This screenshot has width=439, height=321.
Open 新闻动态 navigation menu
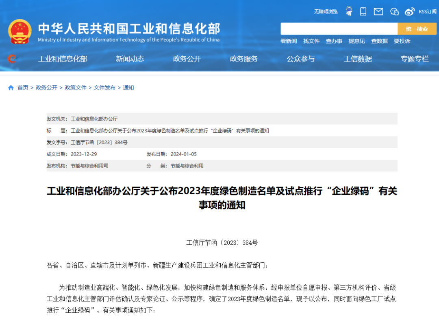[x=130, y=59]
